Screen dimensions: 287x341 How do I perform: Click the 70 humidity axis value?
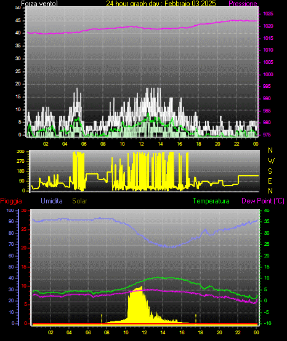(x=11, y=244)
